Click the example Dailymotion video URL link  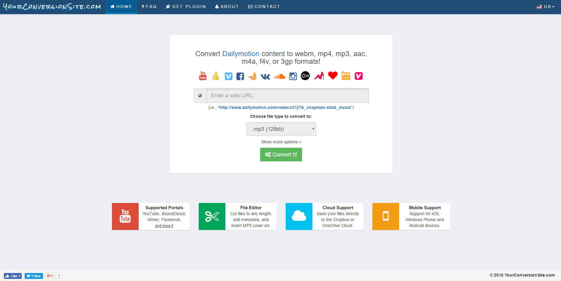(285, 107)
